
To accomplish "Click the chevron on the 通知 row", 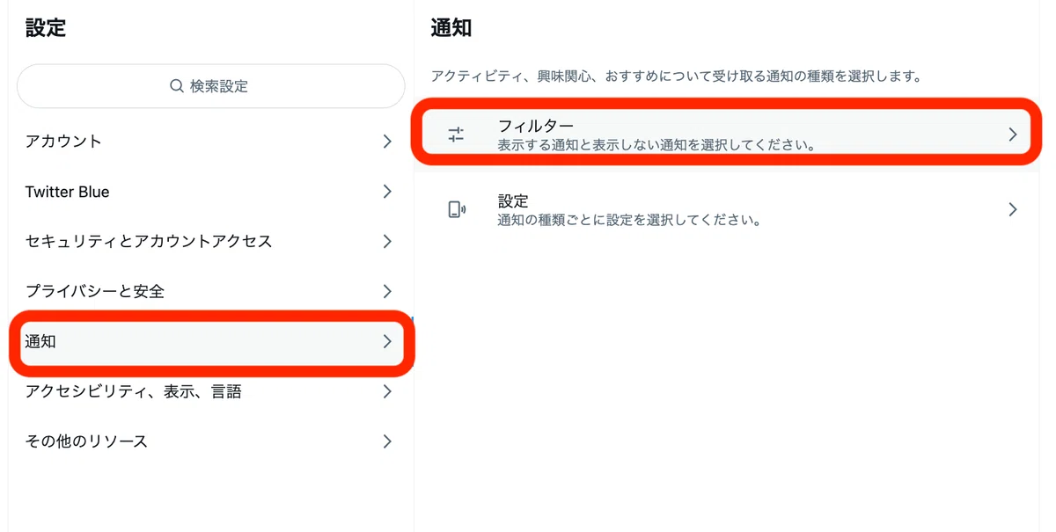I will click(x=387, y=341).
